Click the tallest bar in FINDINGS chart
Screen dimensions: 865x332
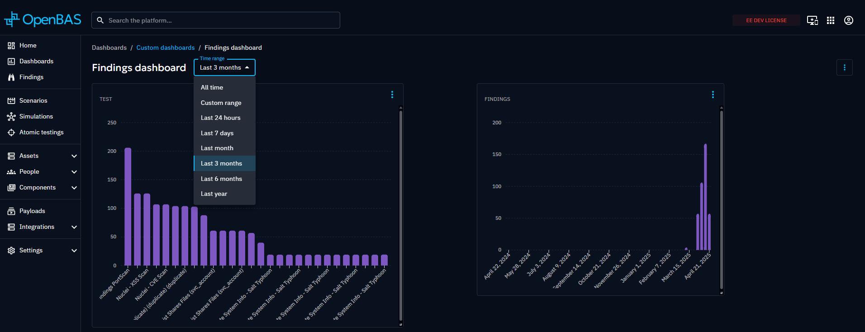[705, 197]
